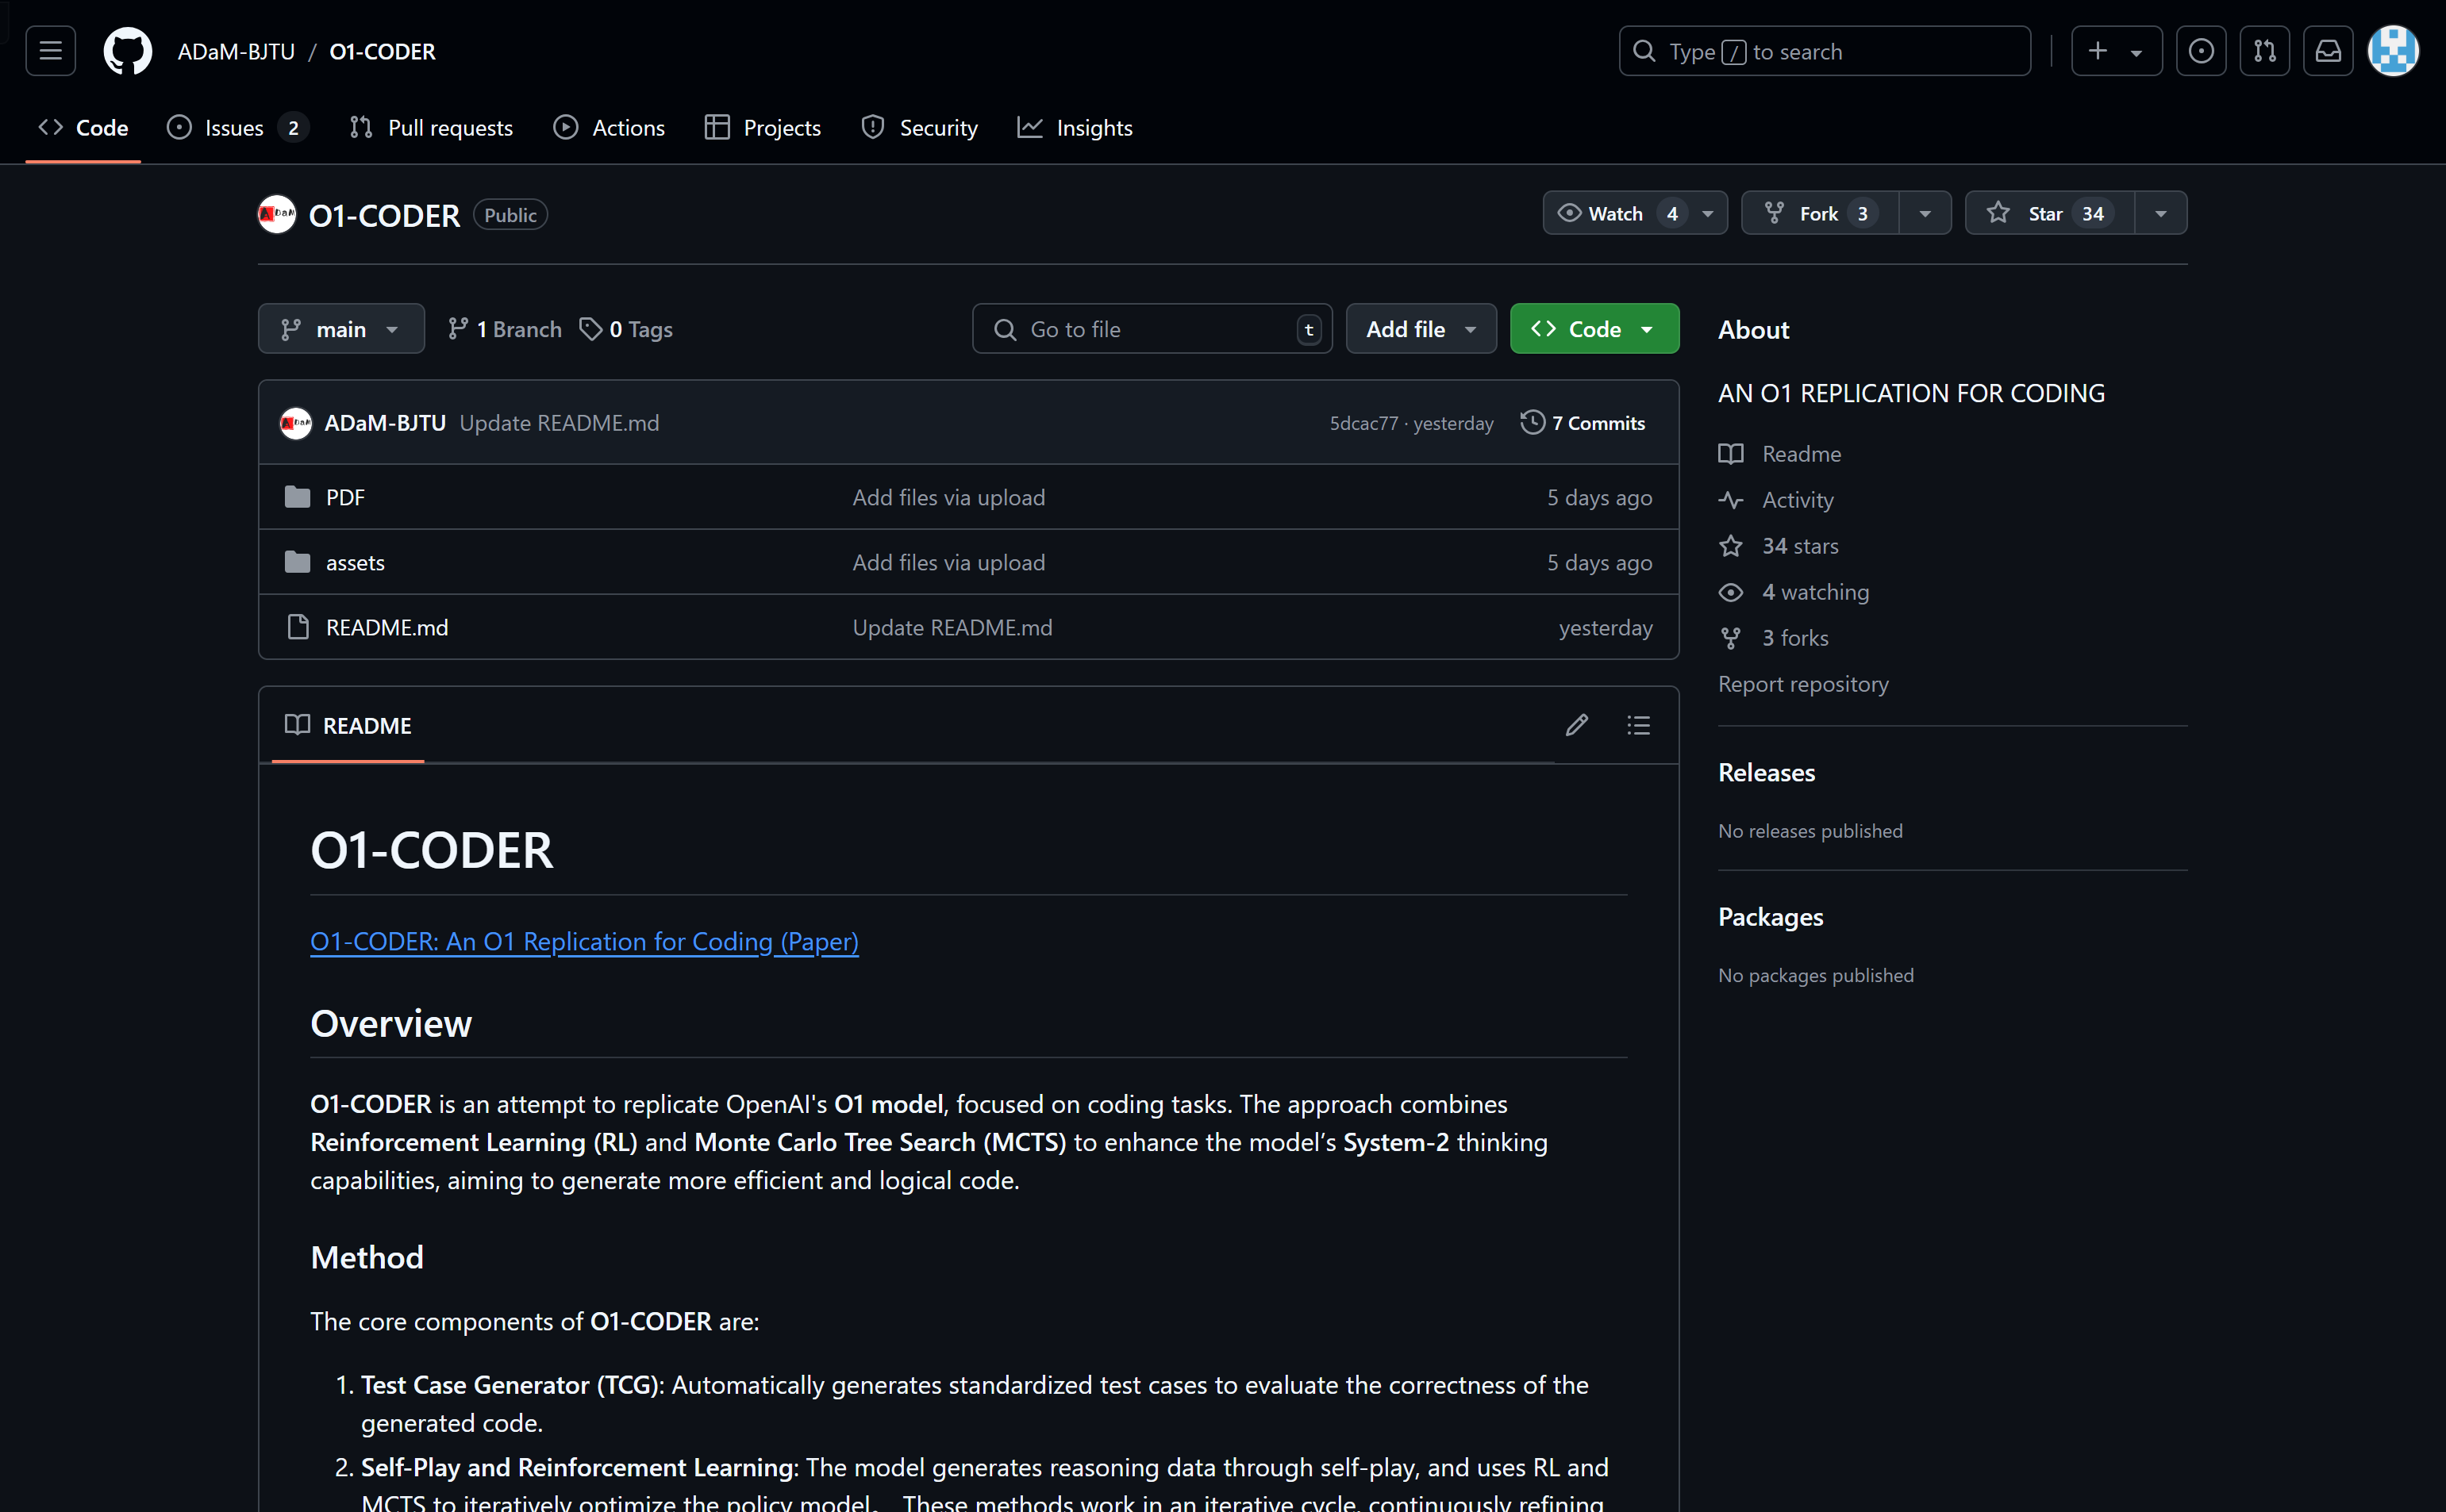
Task: Open the assets folder name
Action: tap(355, 562)
